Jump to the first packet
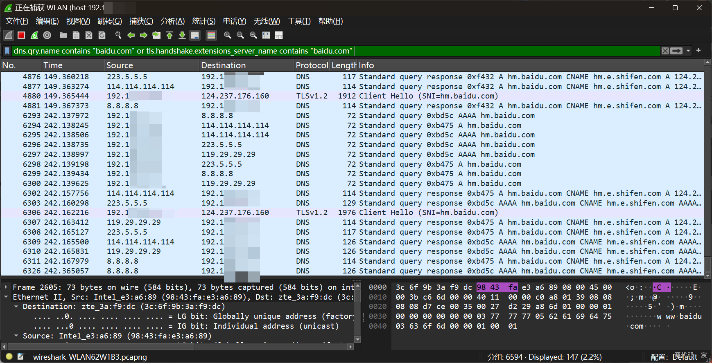Viewport: 712px width, 363px height. [x=170, y=35]
